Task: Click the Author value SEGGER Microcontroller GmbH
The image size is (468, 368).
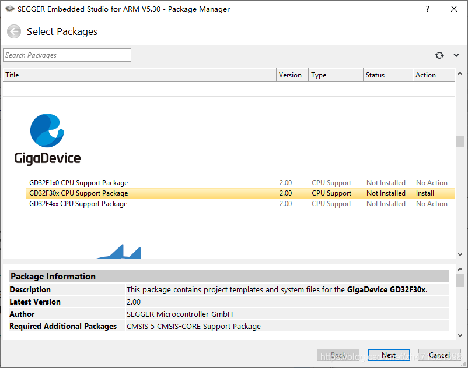Action: pyautogui.click(x=180, y=314)
